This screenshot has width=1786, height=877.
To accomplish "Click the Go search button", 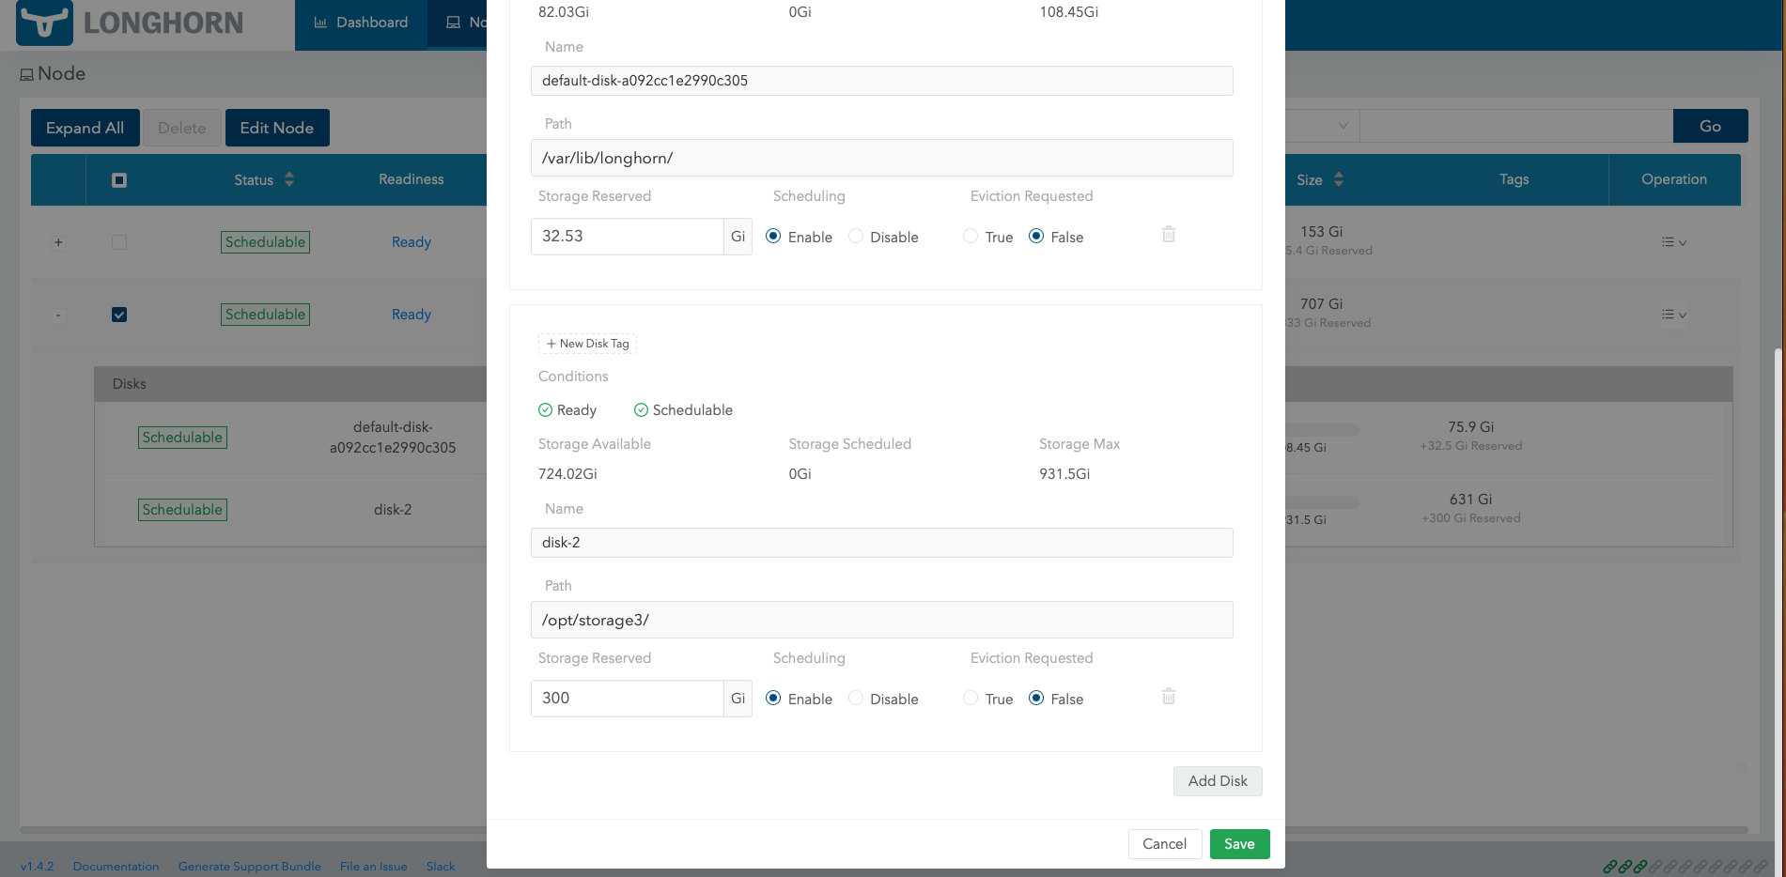I will coord(1710,126).
